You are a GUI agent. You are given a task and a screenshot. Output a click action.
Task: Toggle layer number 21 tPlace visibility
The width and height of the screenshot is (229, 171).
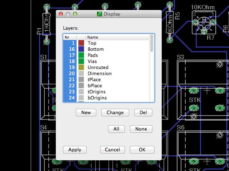(x=70, y=79)
